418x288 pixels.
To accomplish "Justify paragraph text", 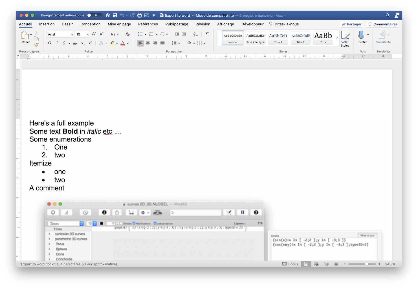I will pyautogui.click(x=162, y=43).
